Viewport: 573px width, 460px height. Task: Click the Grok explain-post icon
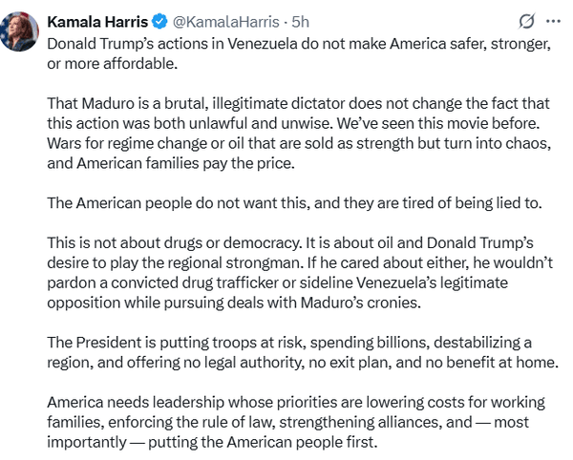click(x=523, y=22)
